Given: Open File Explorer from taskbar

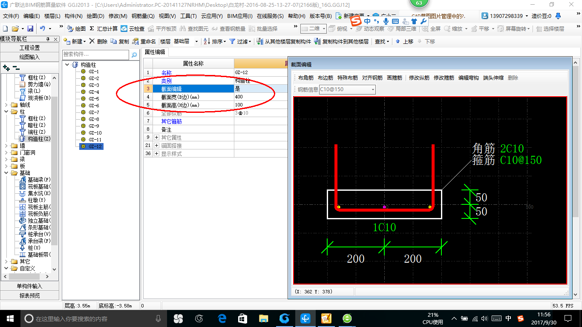Looking at the screenshot, I should [x=264, y=318].
